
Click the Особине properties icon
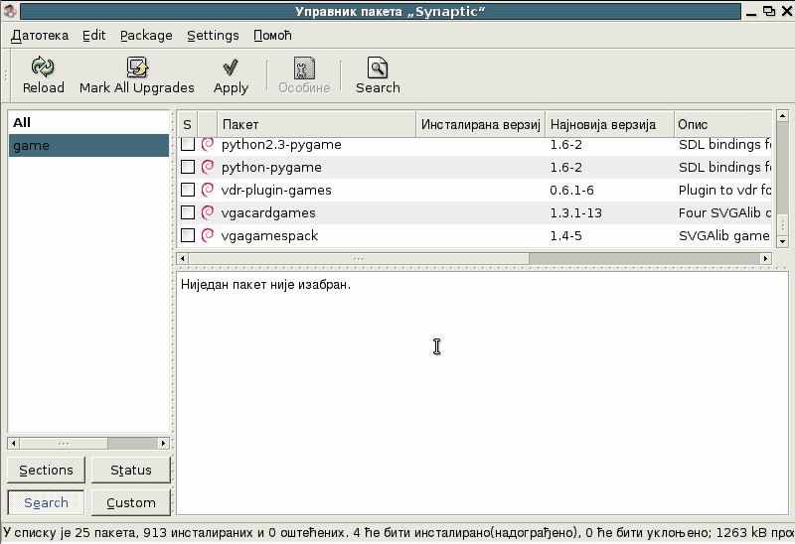click(x=304, y=68)
